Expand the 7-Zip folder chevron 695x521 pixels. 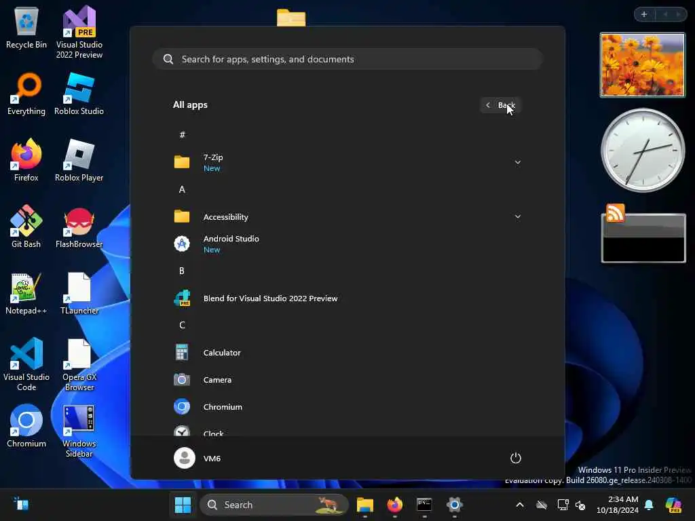(517, 163)
